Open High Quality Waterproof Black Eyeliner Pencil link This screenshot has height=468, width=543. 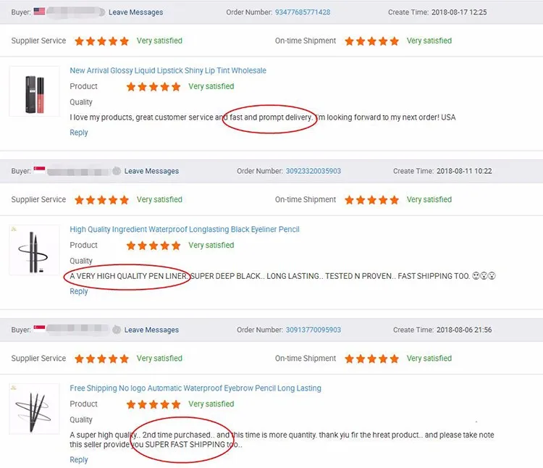click(185, 230)
